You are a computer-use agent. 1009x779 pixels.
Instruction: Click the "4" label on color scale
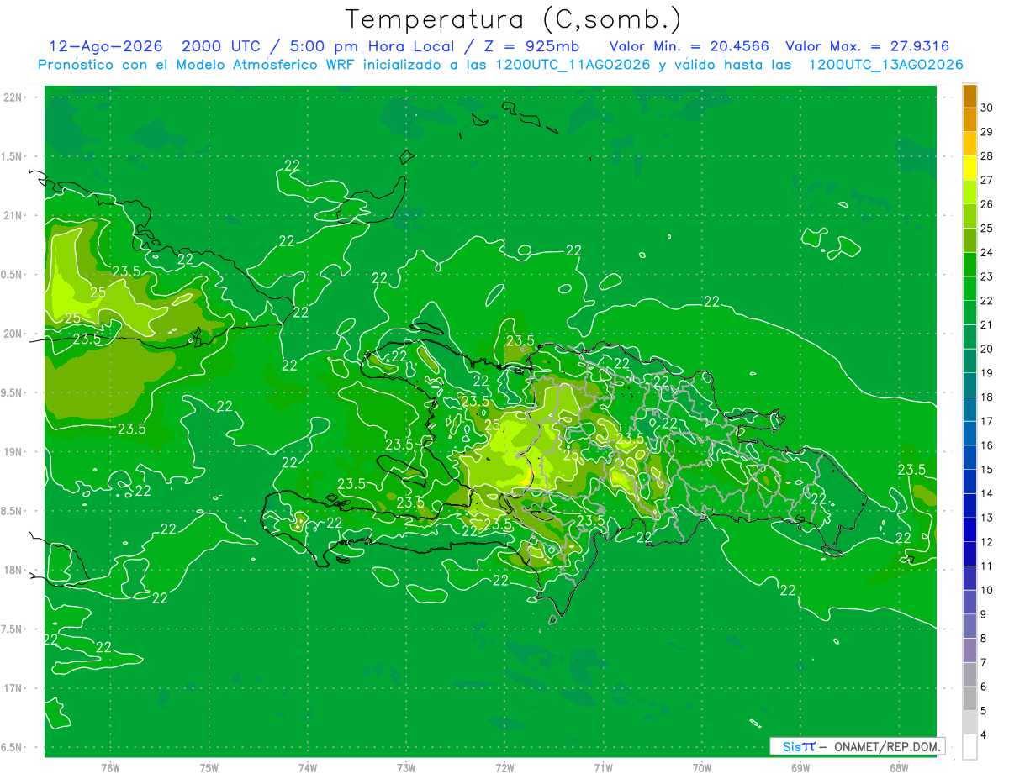pos(984,734)
